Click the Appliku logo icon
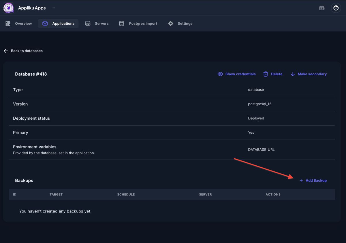Image resolution: width=346 pixels, height=243 pixels. coord(8,8)
